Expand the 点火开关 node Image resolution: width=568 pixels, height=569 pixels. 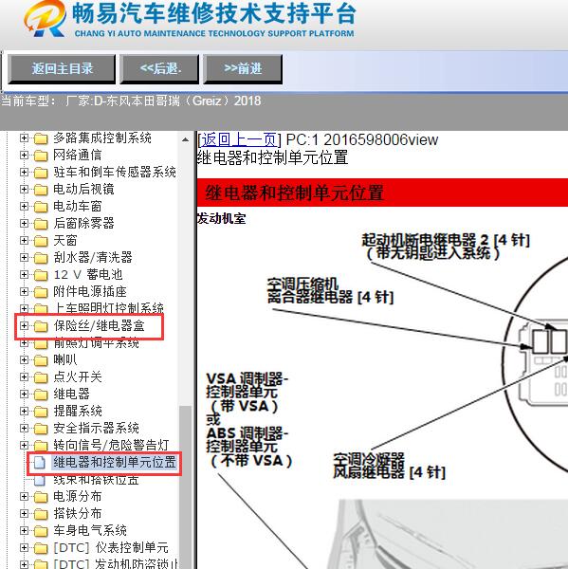24,377
